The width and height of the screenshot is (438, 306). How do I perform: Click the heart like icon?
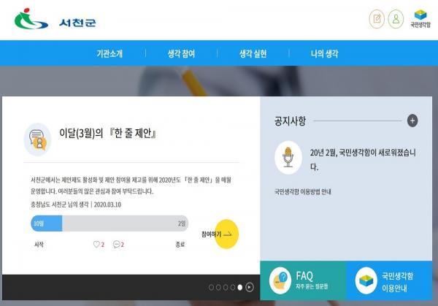coord(96,245)
